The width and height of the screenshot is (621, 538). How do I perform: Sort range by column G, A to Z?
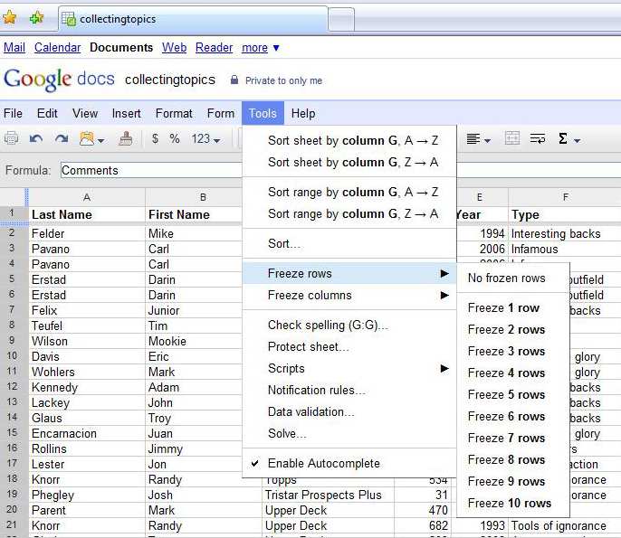pyautogui.click(x=349, y=192)
